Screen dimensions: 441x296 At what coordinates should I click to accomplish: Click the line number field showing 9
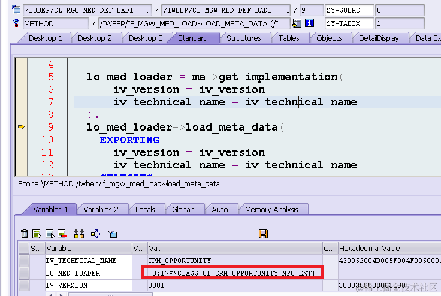click(x=312, y=10)
